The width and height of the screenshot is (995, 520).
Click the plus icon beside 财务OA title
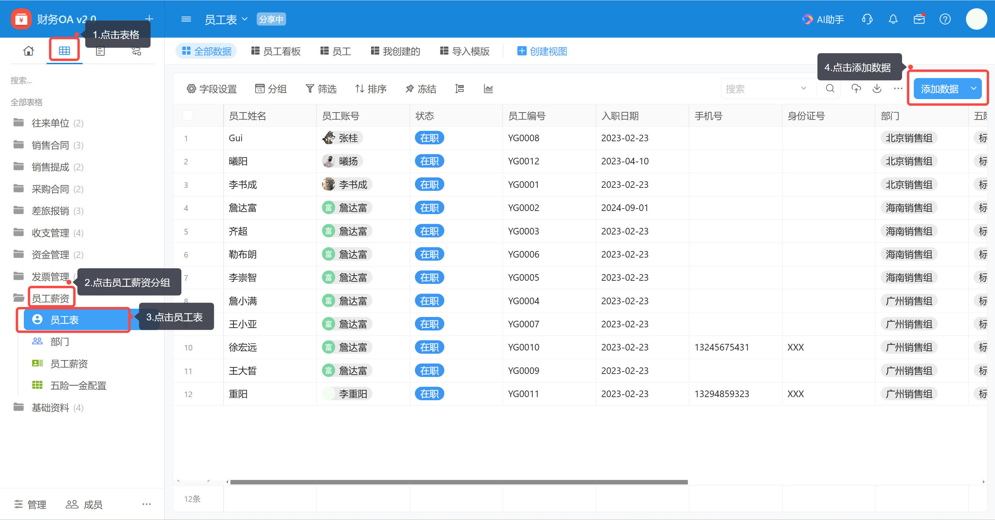tap(149, 19)
